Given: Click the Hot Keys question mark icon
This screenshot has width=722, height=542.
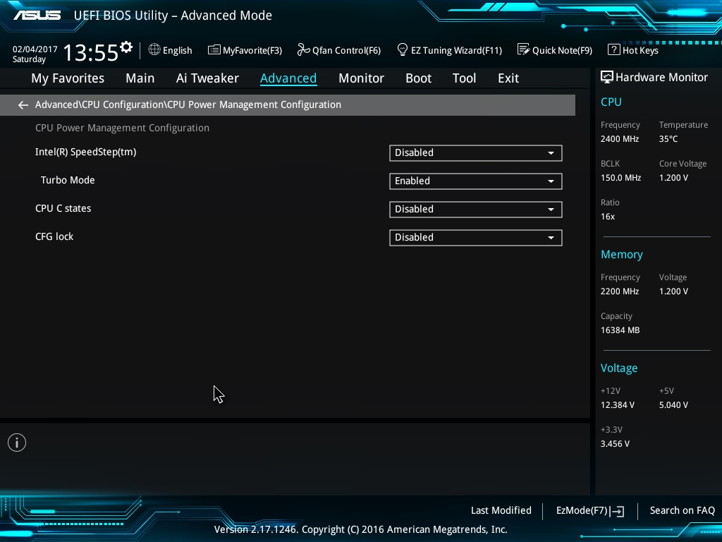Looking at the screenshot, I should tap(614, 49).
